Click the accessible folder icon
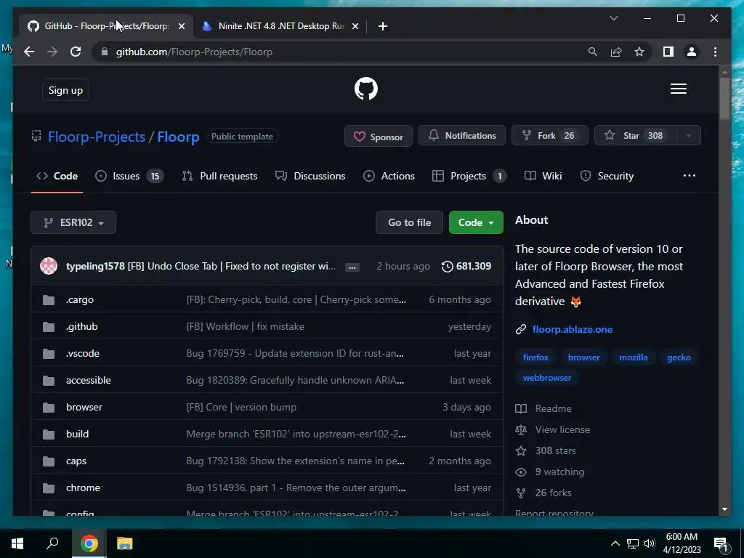The width and height of the screenshot is (744, 558). 49,381
